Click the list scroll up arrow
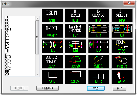The width and height of the screenshot is (137, 95). tap(37, 18)
